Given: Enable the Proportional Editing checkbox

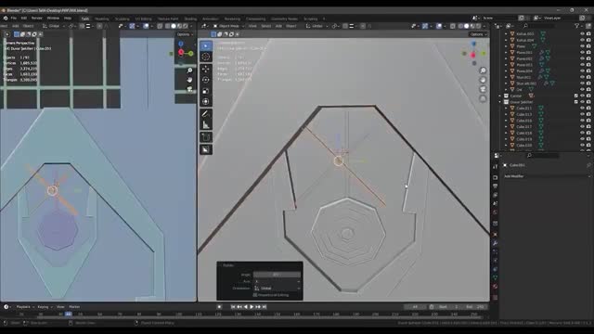Looking at the screenshot, I should pyautogui.click(x=255, y=295).
